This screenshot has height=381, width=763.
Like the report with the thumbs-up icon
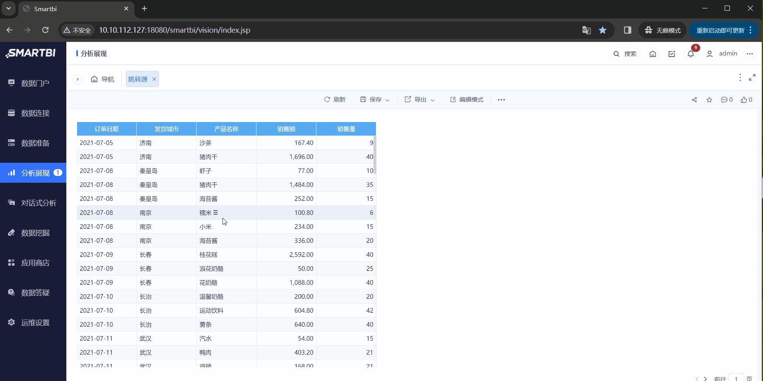click(746, 100)
